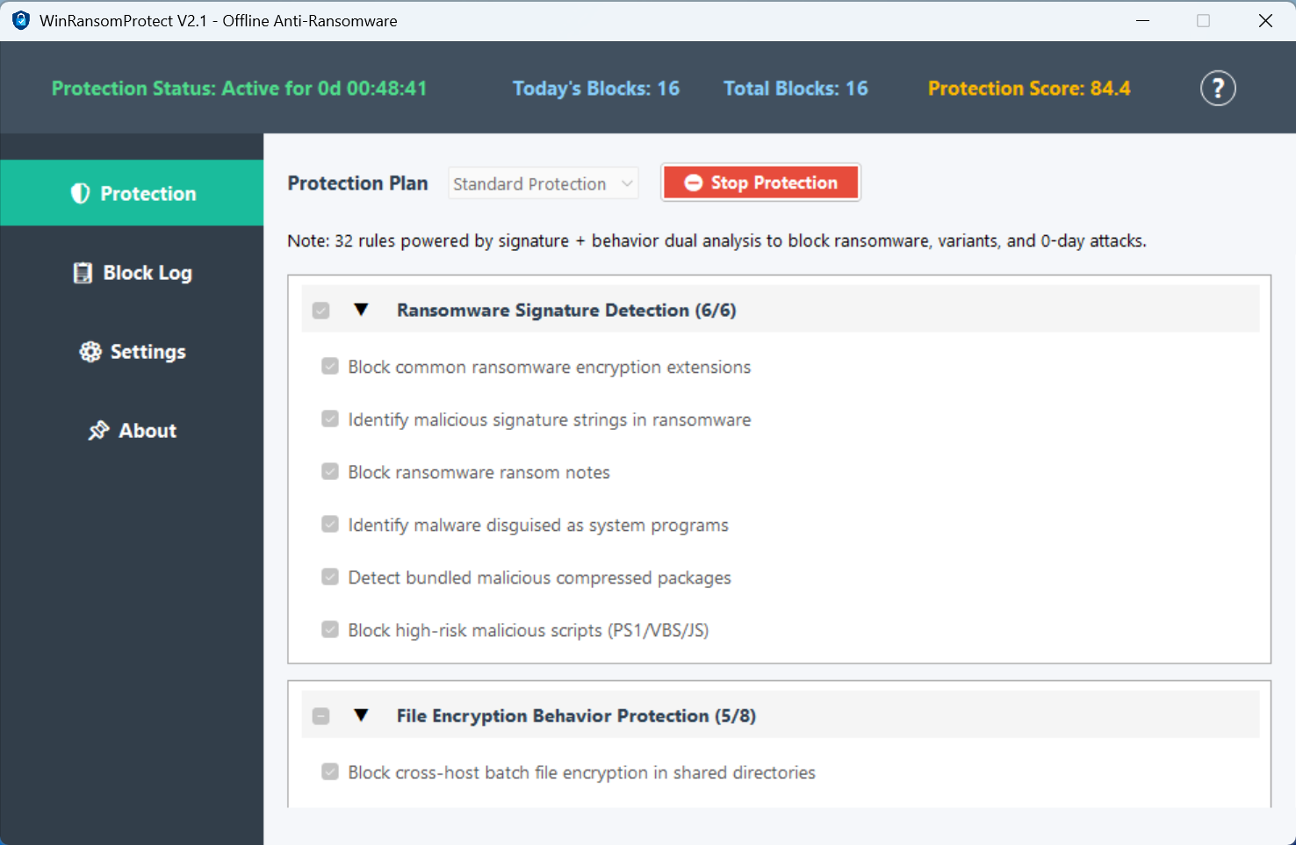
Task: Toggle Detect bundled malicious compressed packages checkbox
Action: coord(330,577)
